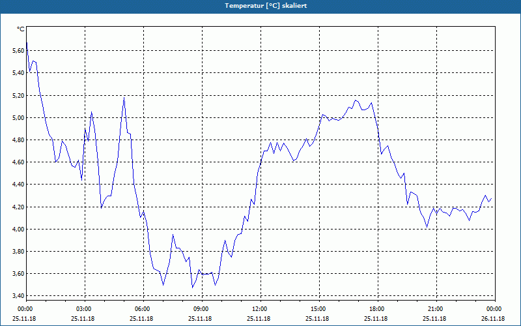Viewport: 521px width, 326px height.
Task: Pick the 3,60 y-axis tick label
Action: pos(18,274)
